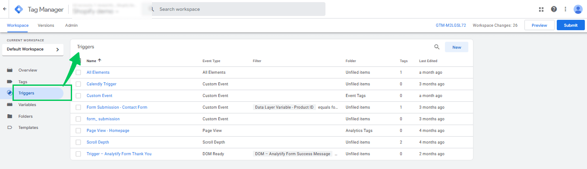Click the Preview button
The width and height of the screenshot is (587, 169).
point(539,25)
